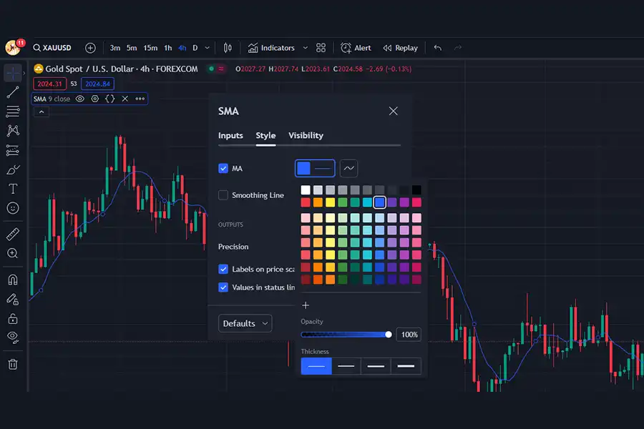Select the trend line drawing tool
Image resolution: width=644 pixels, height=429 pixels.
pyautogui.click(x=13, y=92)
